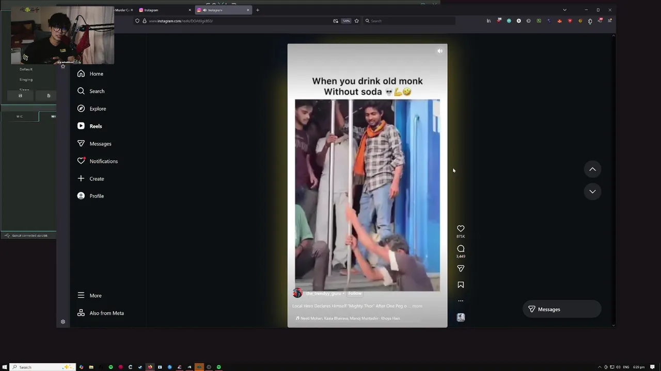Click the Instagram URL address bar
Image resolution: width=661 pixels, height=371 pixels.
pos(238,21)
